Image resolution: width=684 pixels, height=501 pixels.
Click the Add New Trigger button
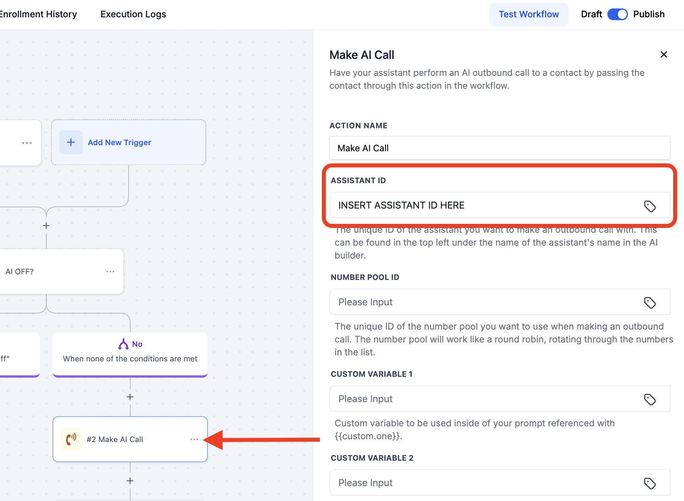(x=119, y=142)
